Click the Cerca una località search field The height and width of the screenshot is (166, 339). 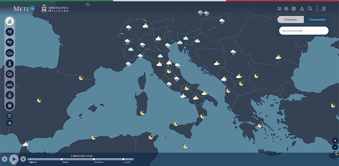coord(304,30)
